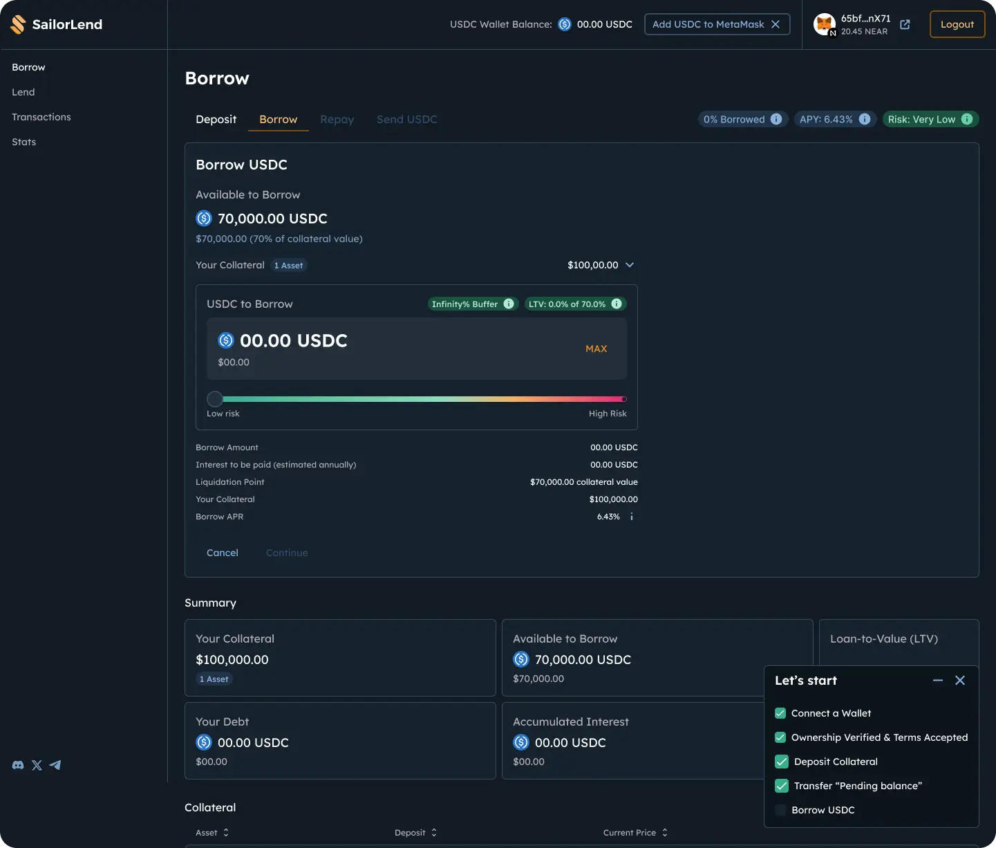Open the Telegram social icon
This screenshot has height=848, width=996.
[x=55, y=765]
